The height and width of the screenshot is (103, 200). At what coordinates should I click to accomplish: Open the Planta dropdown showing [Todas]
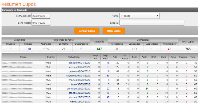[139, 16]
